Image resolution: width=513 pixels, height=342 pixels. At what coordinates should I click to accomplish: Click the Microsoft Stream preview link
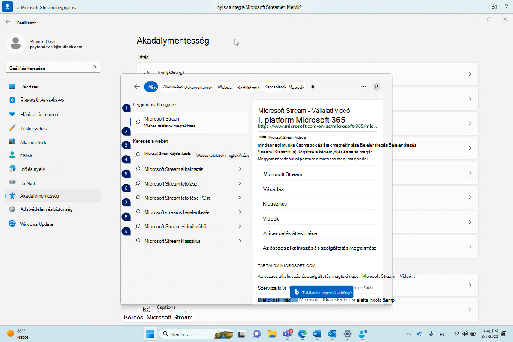click(283, 174)
